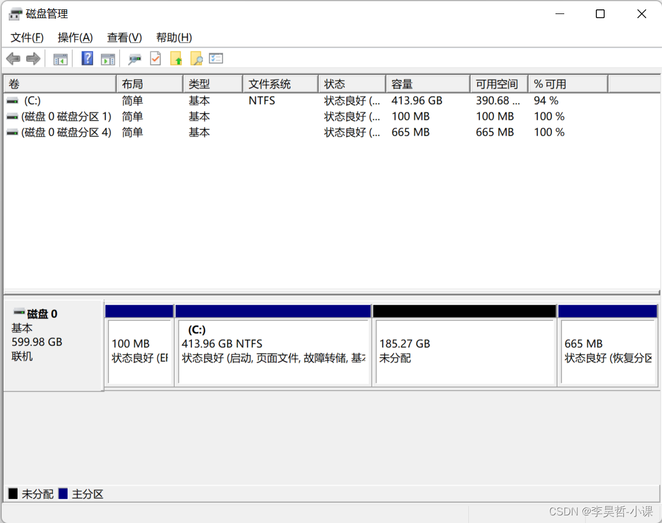Sort by the 卷 column header
This screenshot has width=662, height=523.
[60, 84]
